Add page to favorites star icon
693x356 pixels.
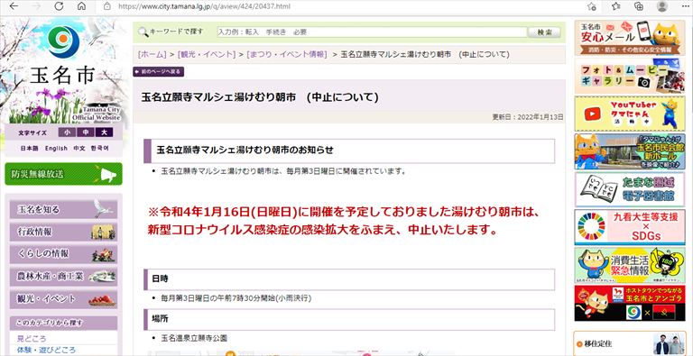pos(592,6)
